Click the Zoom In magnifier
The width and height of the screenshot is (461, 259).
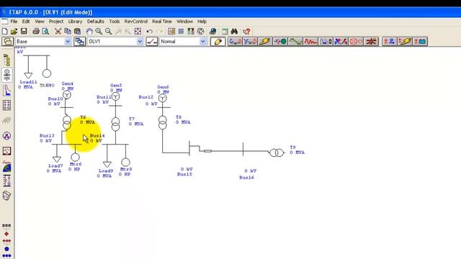[x=99, y=31]
